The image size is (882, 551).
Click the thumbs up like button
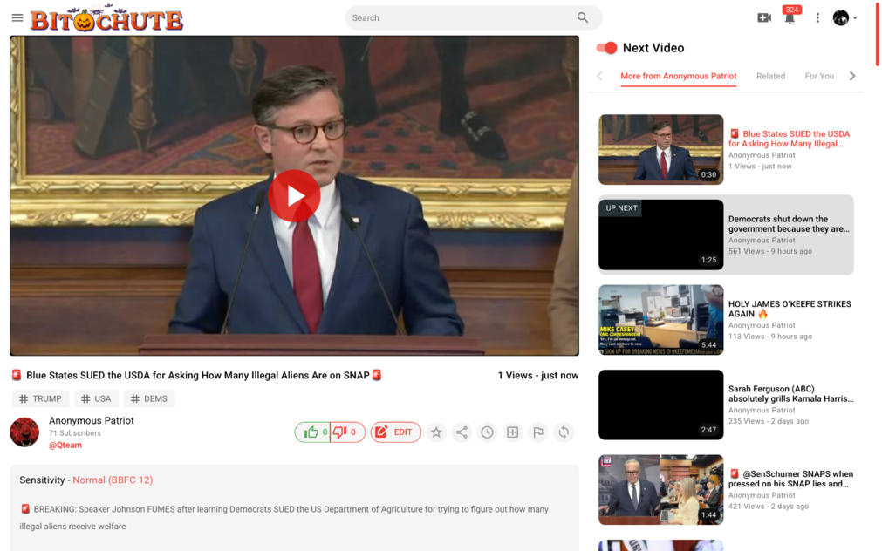click(312, 432)
